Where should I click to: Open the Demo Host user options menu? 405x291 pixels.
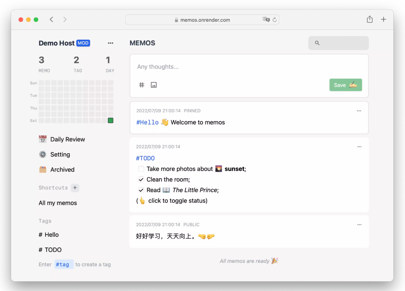[x=111, y=43]
